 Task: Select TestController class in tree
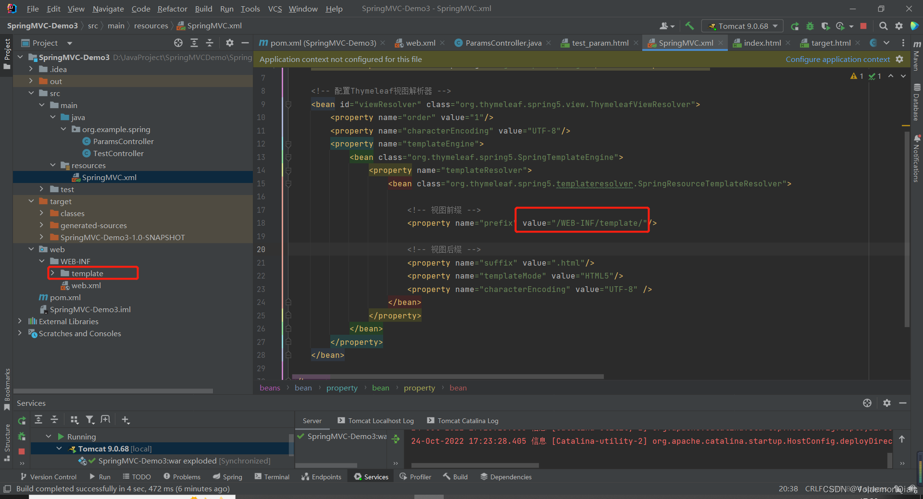[x=118, y=153]
